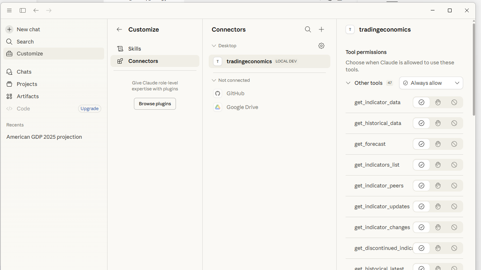Open Projects from the sidebar

(x=26, y=84)
